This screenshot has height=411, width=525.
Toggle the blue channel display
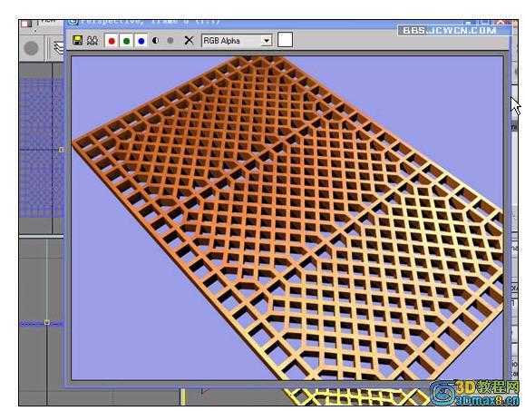click(x=141, y=41)
